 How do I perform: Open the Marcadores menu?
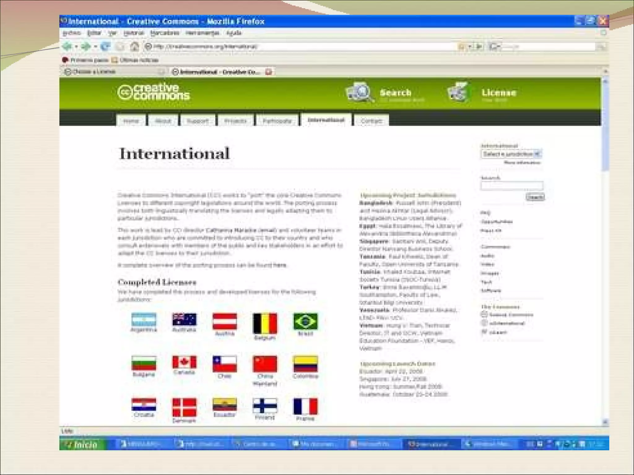(165, 33)
